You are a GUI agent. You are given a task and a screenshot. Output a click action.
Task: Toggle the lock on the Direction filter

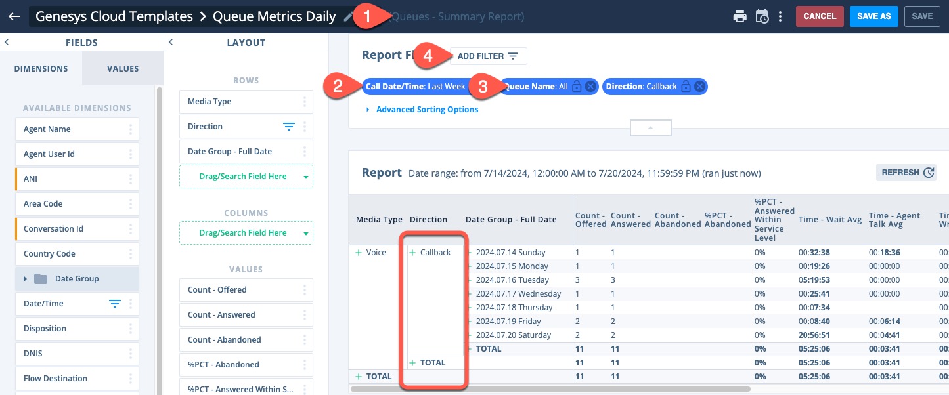point(687,86)
